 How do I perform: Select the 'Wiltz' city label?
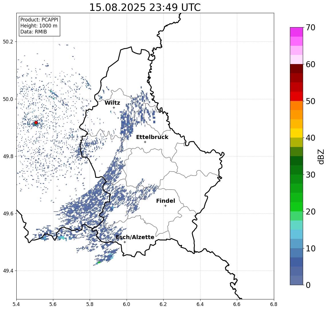pos(112,103)
